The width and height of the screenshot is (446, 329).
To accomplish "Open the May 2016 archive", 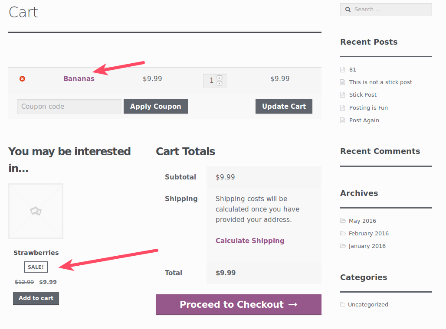I will (x=362, y=221).
